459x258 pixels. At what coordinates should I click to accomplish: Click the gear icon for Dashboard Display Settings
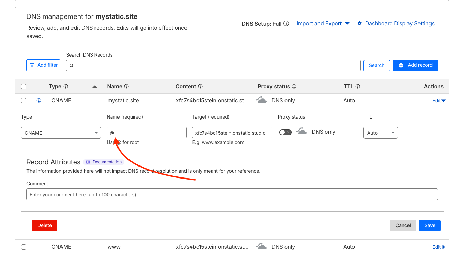(x=360, y=24)
